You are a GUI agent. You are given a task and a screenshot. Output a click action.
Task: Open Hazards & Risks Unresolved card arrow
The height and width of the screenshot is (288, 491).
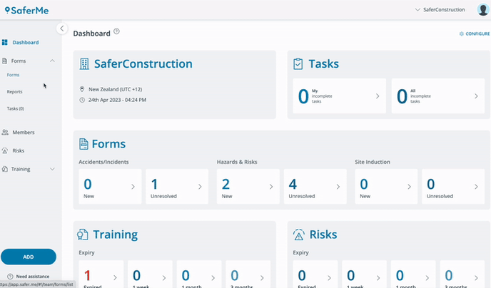pyautogui.click(x=338, y=187)
